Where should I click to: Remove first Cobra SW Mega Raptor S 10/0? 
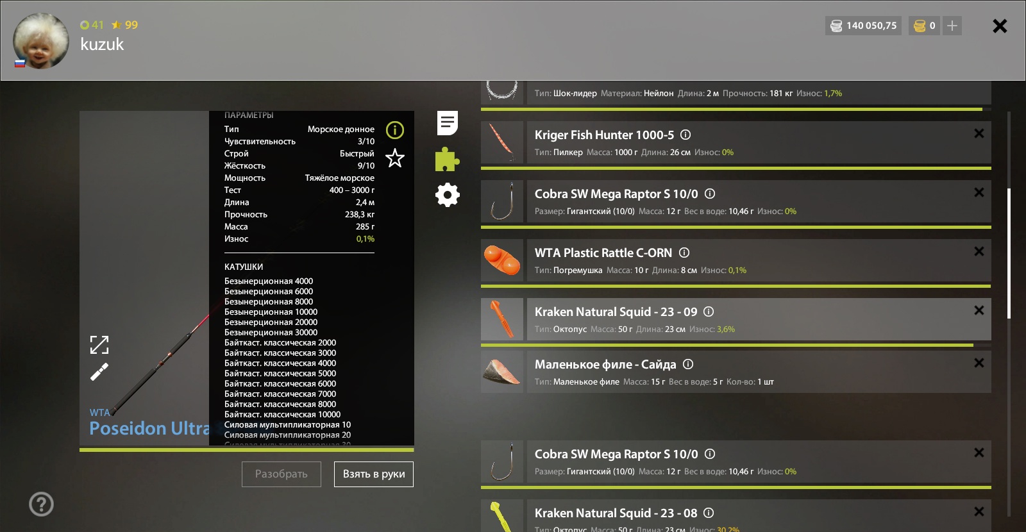tap(979, 192)
